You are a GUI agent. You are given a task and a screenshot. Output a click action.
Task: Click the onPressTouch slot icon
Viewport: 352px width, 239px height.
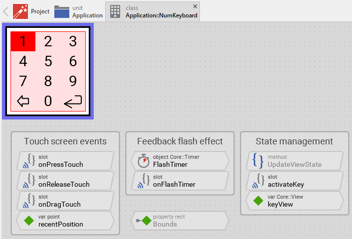[x=29, y=161]
